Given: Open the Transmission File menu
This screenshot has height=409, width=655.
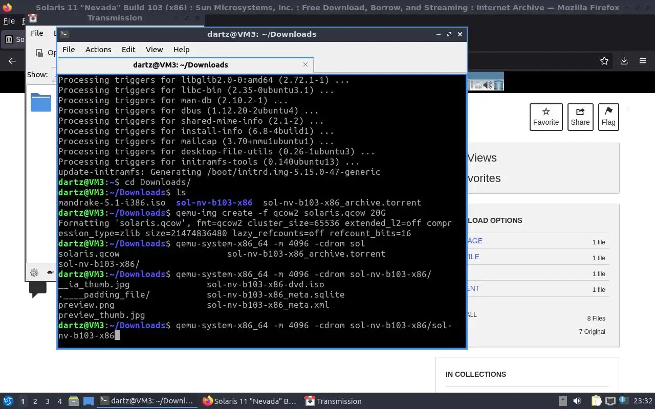Looking at the screenshot, I should (x=37, y=33).
